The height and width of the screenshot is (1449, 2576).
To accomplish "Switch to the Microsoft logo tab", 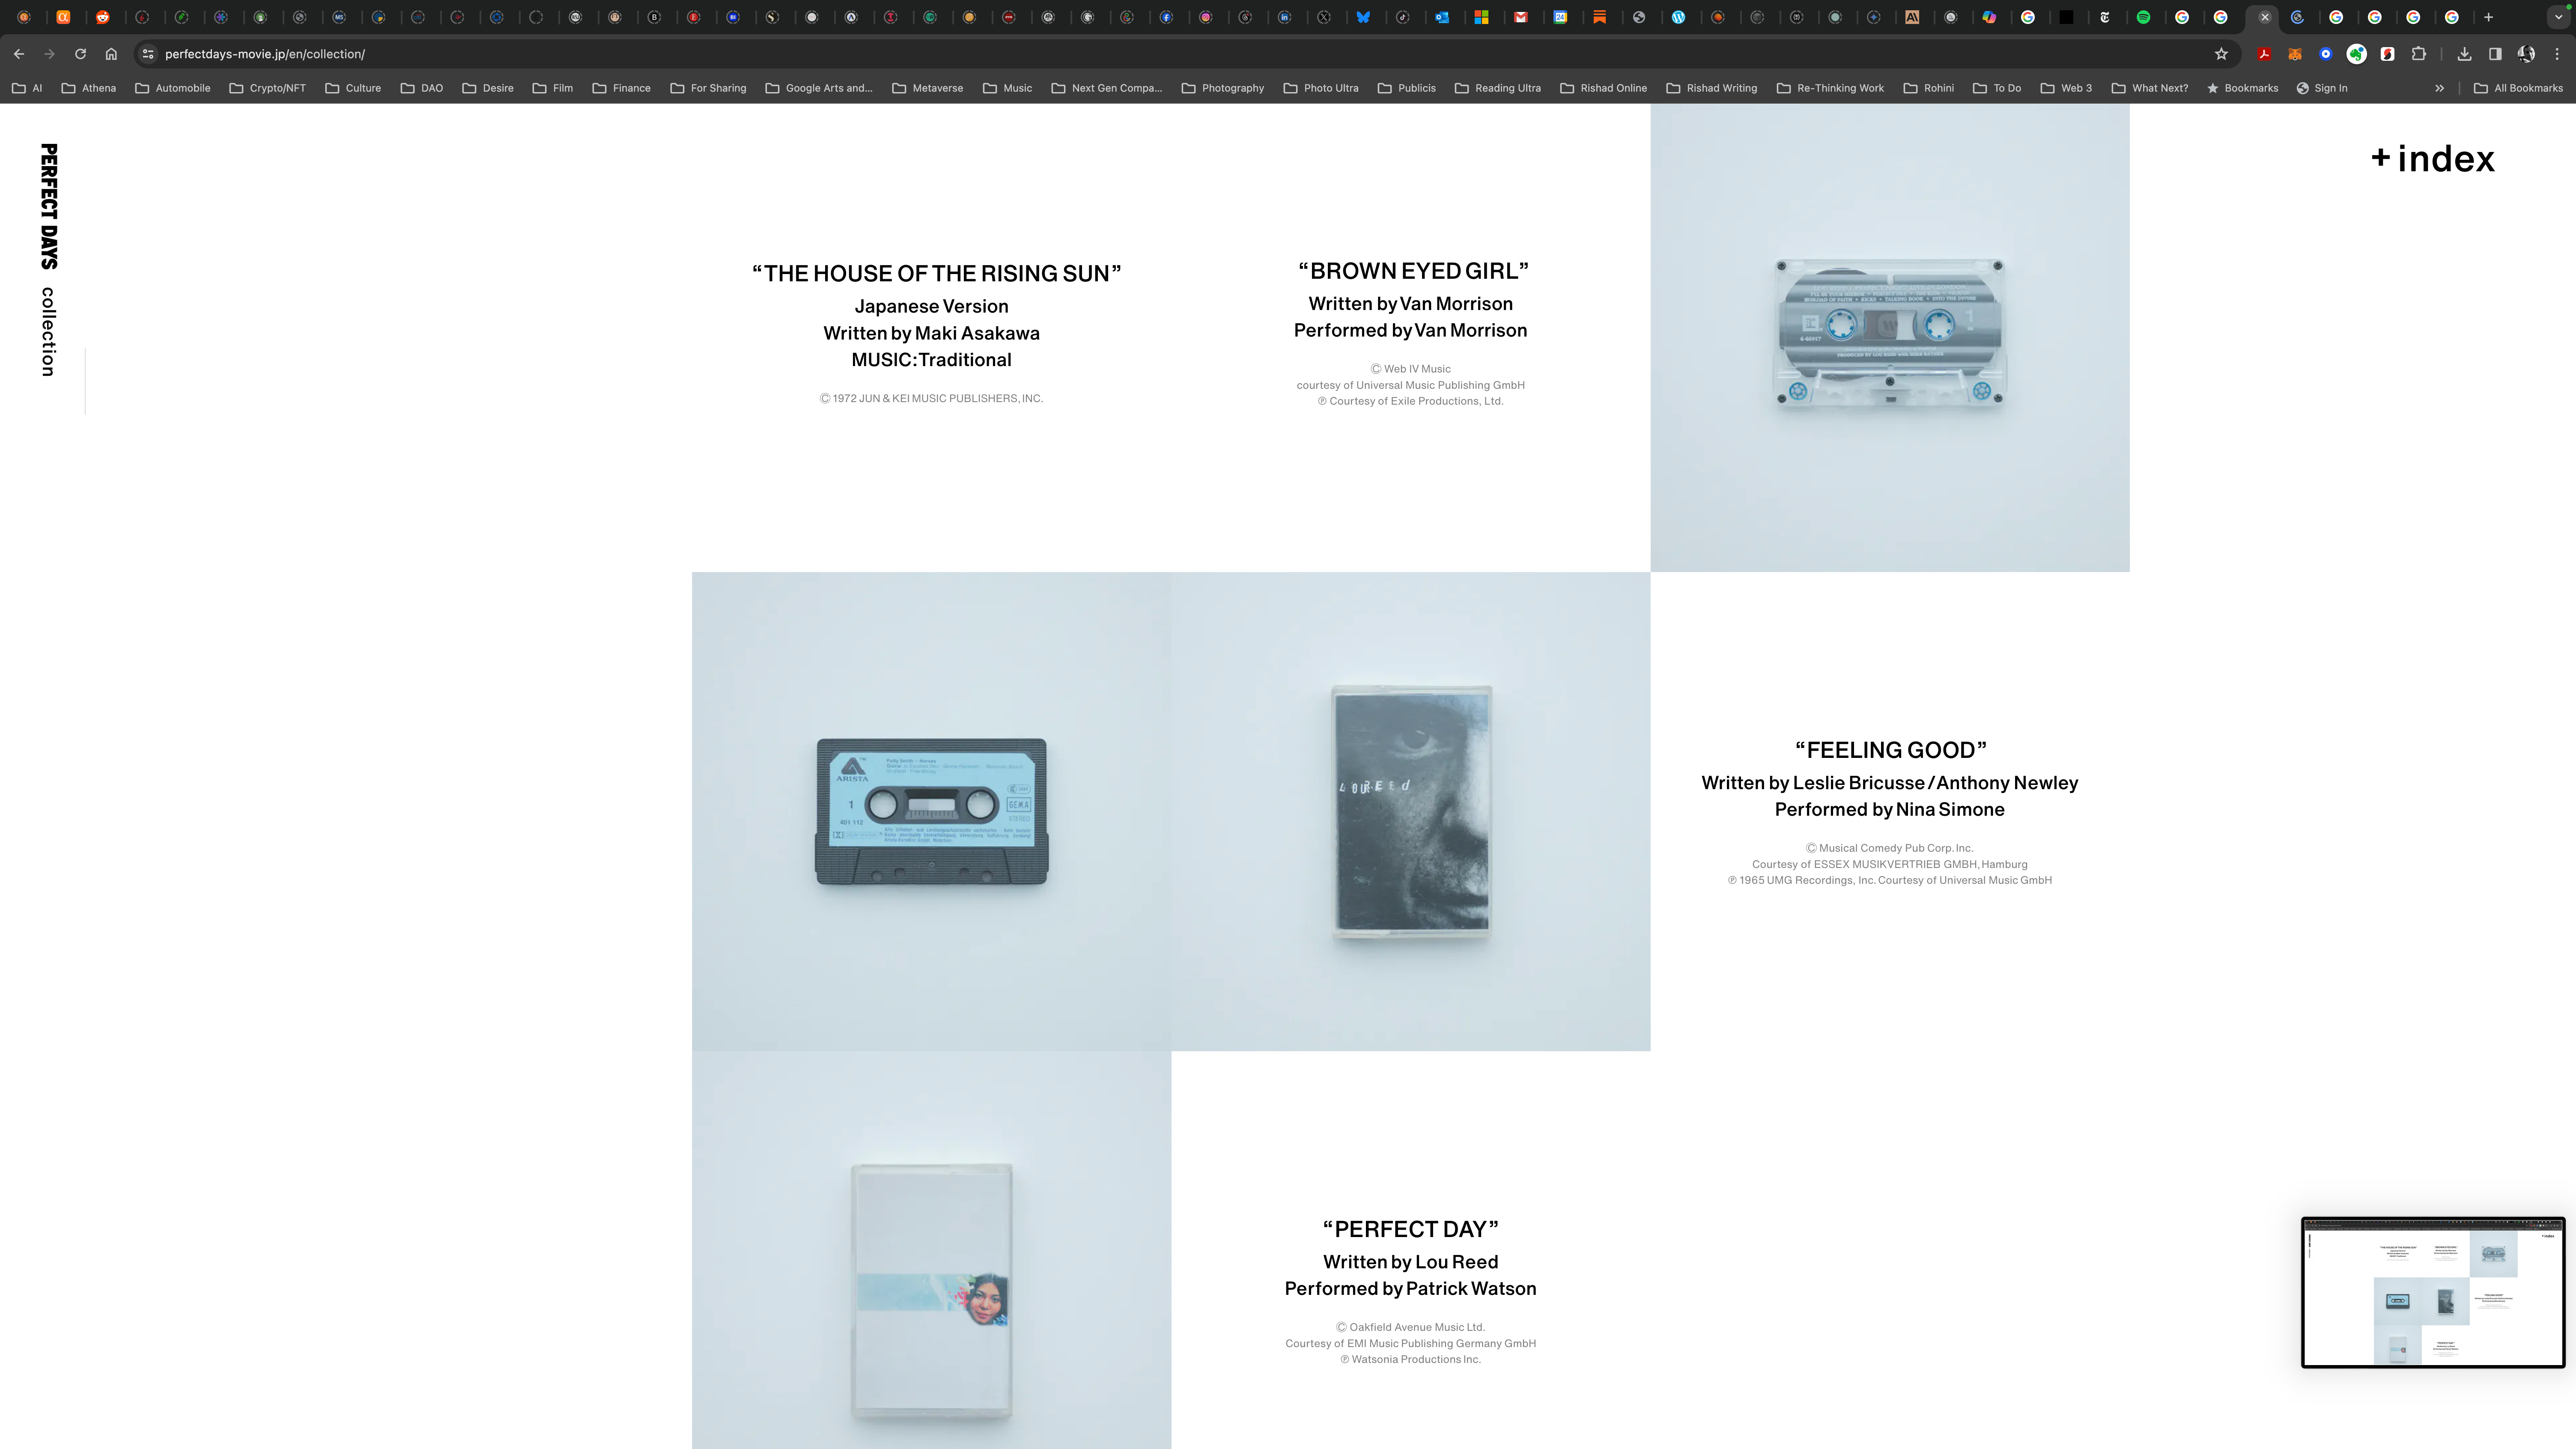I will point(1481,17).
